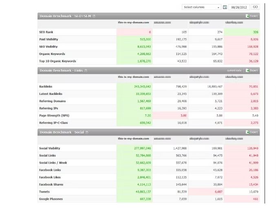Click the Tweets row label
276x208 pixels.
coord(44,192)
